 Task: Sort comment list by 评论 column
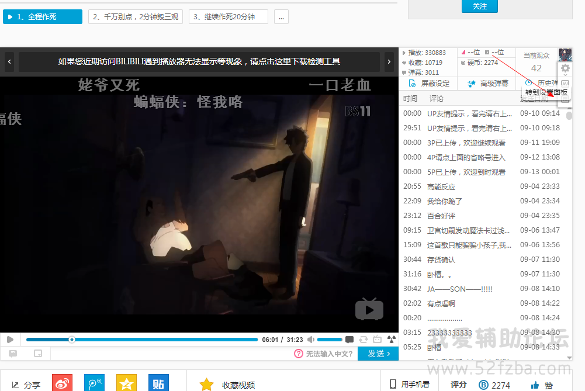tap(436, 99)
